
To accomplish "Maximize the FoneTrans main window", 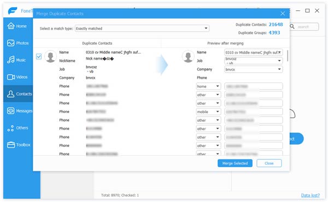I will tap(307, 11).
